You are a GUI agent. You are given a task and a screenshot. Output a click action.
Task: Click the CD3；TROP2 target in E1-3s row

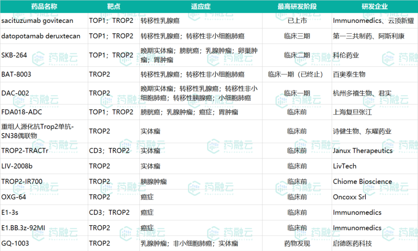coord(113,213)
